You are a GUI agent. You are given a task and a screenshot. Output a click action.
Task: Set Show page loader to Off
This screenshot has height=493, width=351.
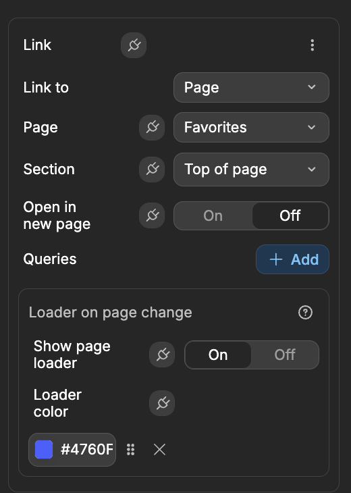(285, 355)
